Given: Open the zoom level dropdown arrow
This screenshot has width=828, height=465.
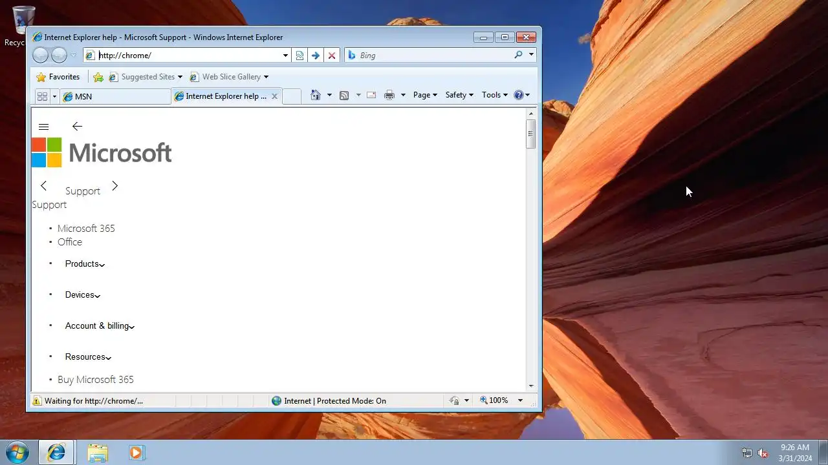Looking at the screenshot, I should point(520,401).
